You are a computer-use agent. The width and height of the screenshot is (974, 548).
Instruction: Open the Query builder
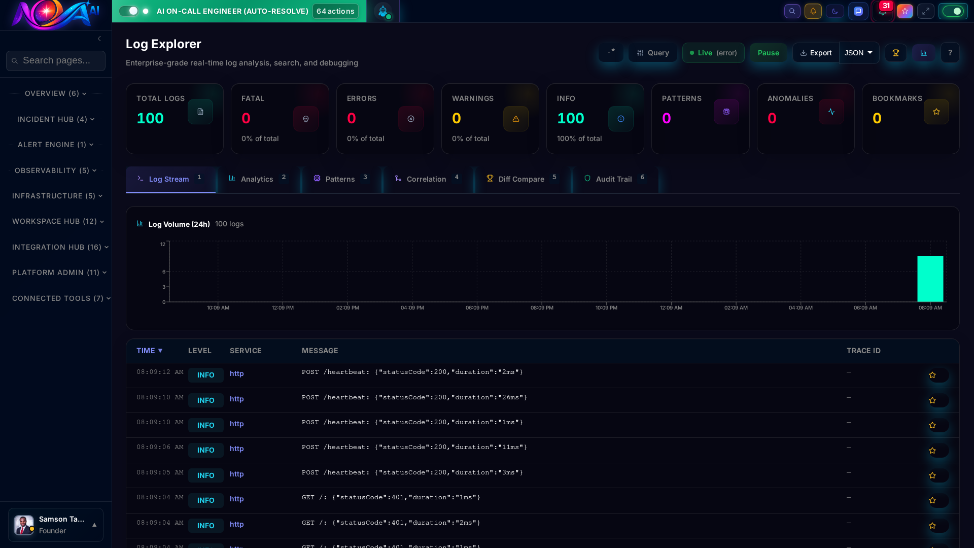pos(652,53)
